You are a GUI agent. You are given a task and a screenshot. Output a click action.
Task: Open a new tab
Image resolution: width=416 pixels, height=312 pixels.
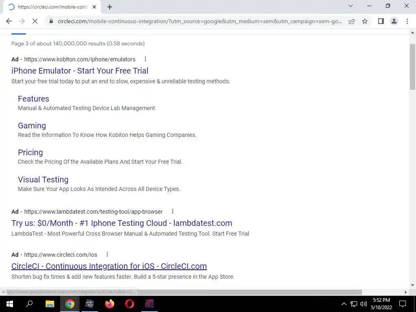tap(110, 7)
